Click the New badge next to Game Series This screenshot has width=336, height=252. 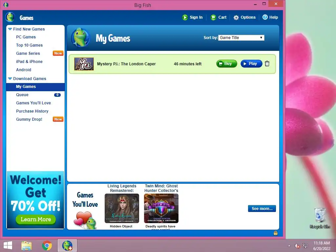pyautogui.click(x=58, y=53)
